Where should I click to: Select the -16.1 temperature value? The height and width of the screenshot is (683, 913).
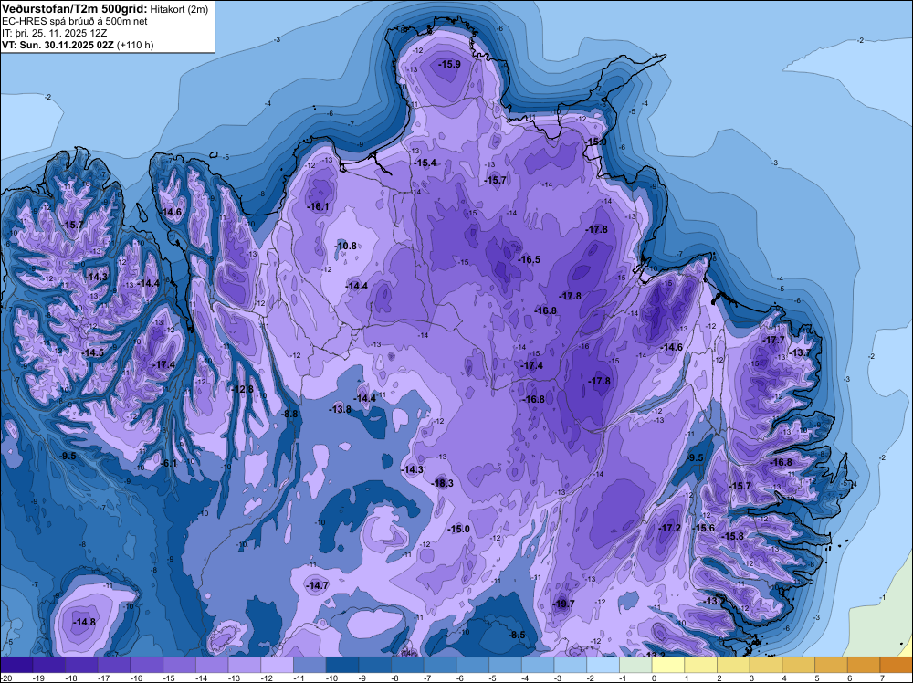pyautogui.click(x=318, y=206)
